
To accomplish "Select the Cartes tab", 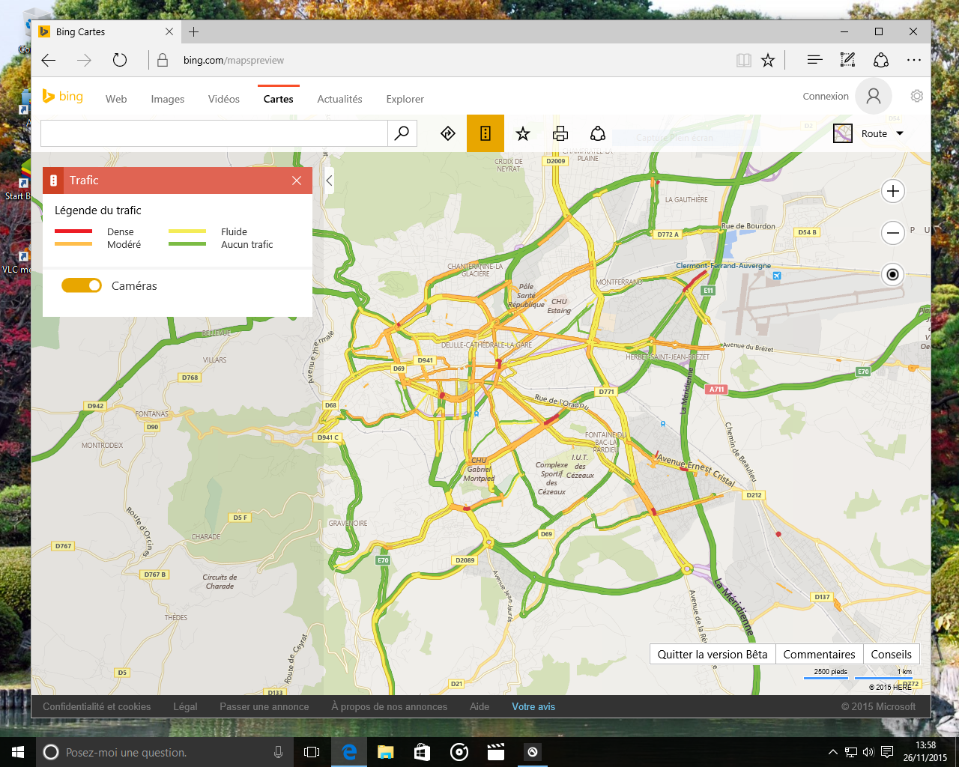I will (x=278, y=99).
